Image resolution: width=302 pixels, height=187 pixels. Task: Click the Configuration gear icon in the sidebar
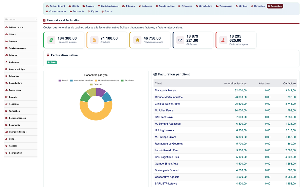tap(7, 153)
